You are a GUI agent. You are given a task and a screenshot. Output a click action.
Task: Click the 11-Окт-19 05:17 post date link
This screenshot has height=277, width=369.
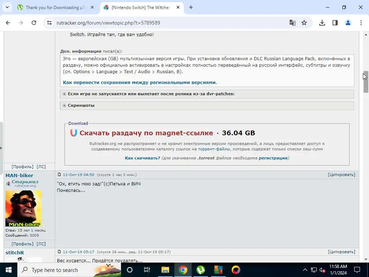click(79, 252)
